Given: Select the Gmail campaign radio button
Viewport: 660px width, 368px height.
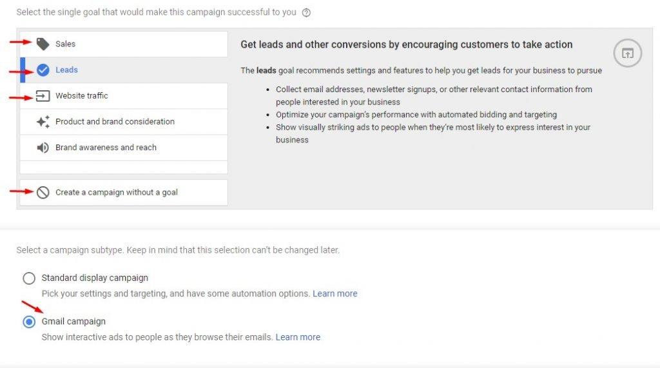Looking at the screenshot, I should click(29, 322).
